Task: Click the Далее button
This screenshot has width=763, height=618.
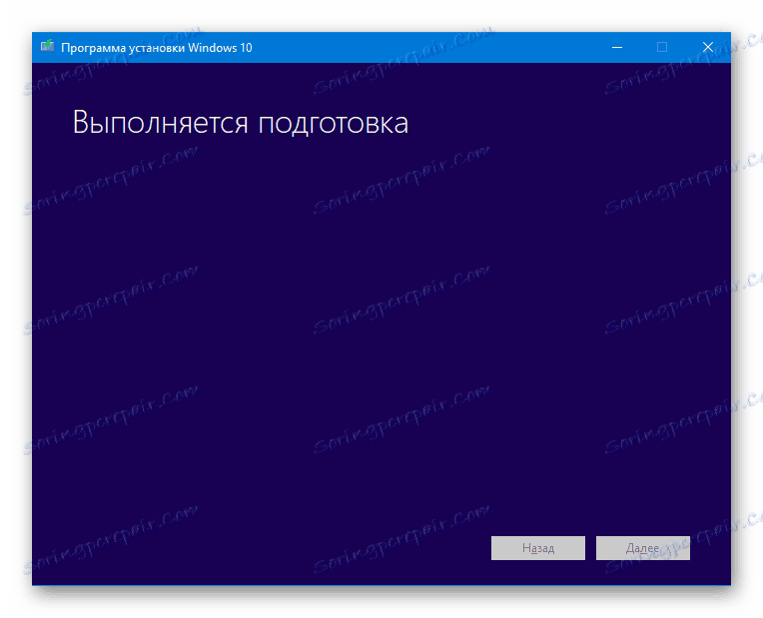Action: 643,548
